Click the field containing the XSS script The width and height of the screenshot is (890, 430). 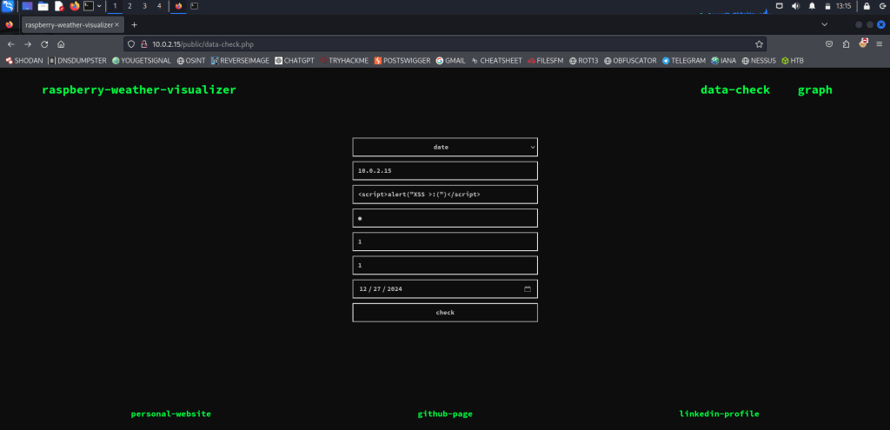point(445,195)
